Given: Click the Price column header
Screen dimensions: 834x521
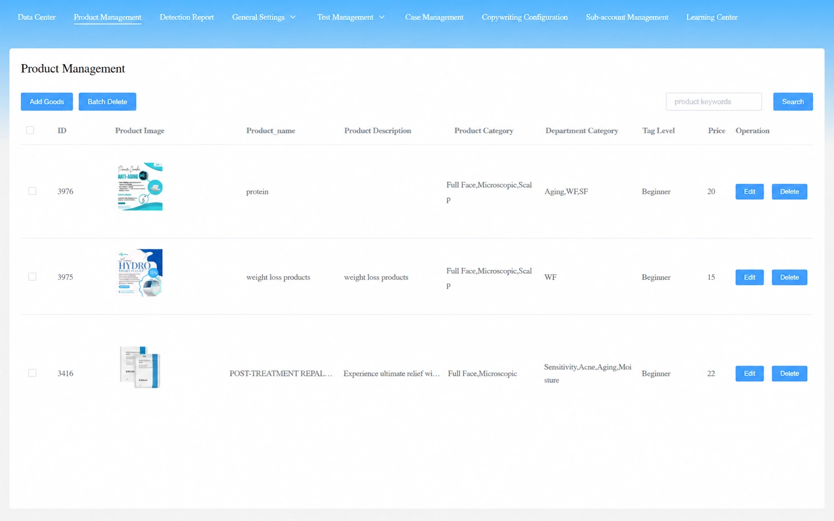Looking at the screenshot, I should pyautogui.click(x=716, y=131).
